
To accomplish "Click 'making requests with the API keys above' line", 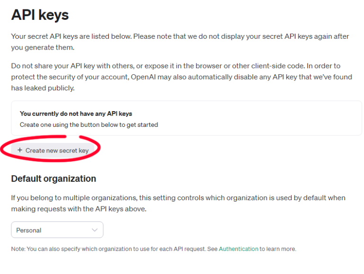I will [x=78, y=209].
